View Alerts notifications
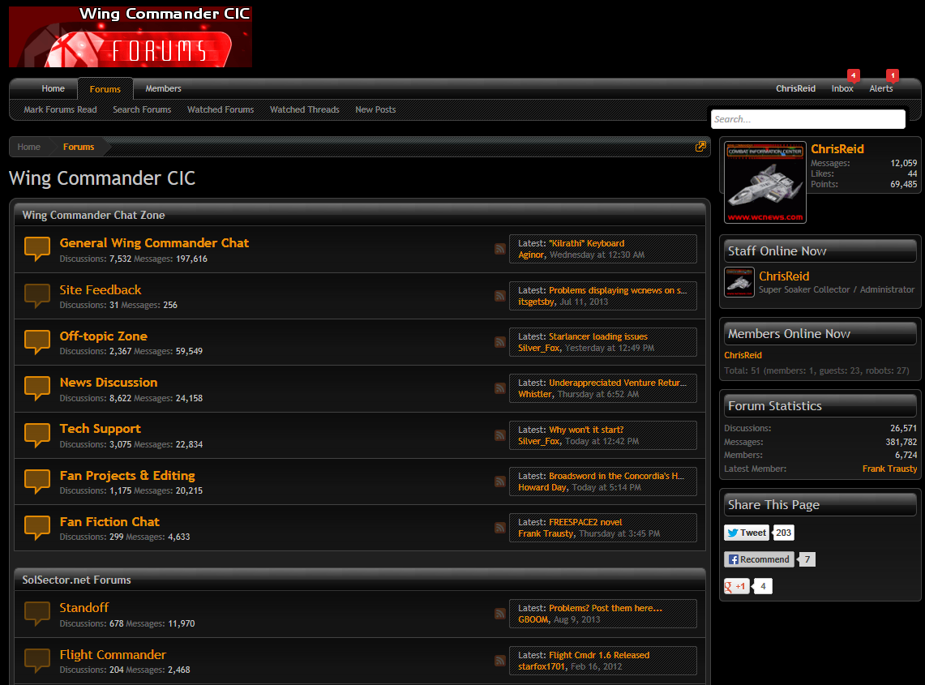Screen dimensions: 925x685 (880, 88)
